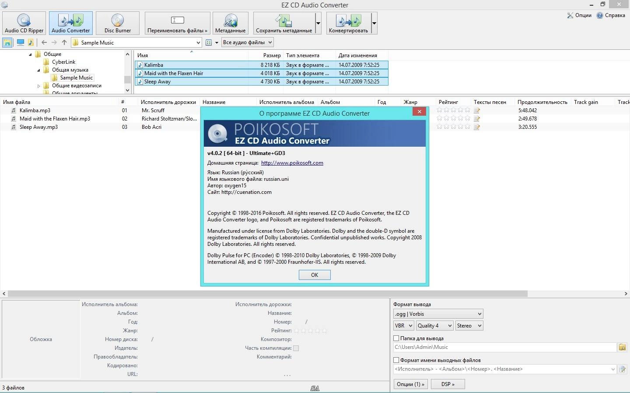Image resolution: width=630 pixels, height=393 pixels.
Task: Open the Метаданные tool
Action: point(230,23)
